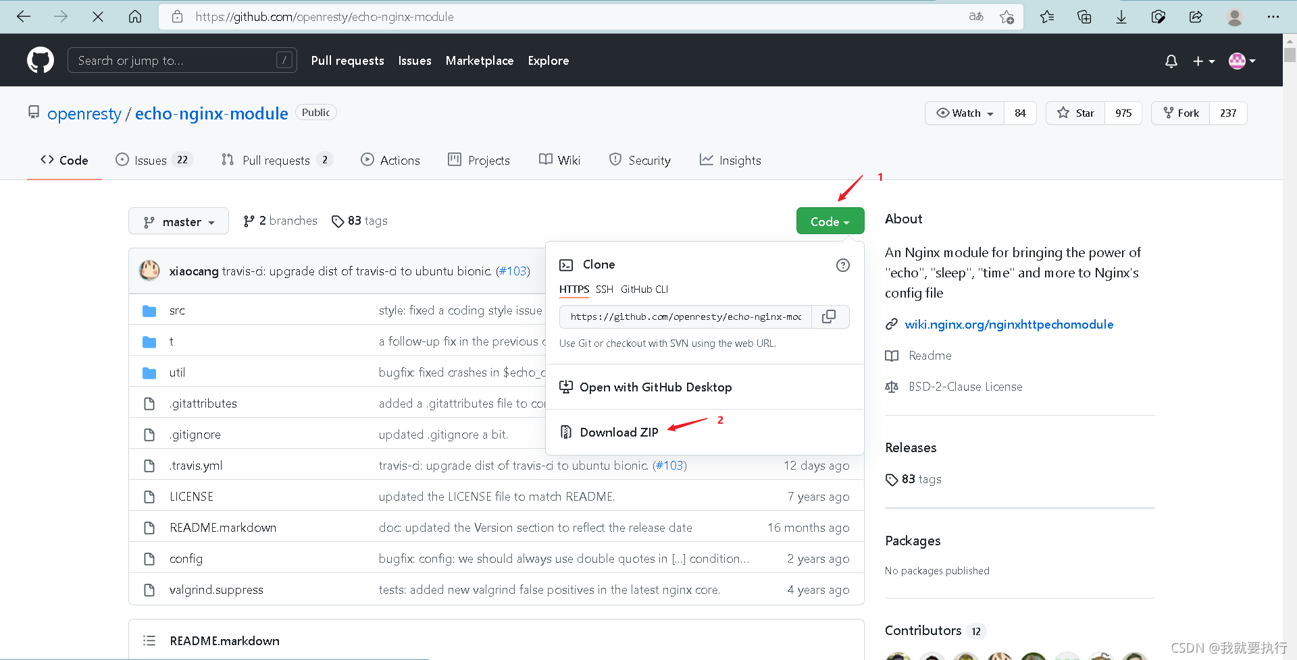The width and height of the screenshot is (1297, 660).
Task: Open BSD-2-Clause License link
Action: coord(965,387)
